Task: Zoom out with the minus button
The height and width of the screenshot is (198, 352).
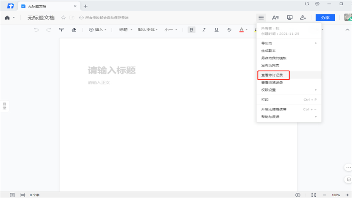Action: pyautogui.click(x=324, y=195)
